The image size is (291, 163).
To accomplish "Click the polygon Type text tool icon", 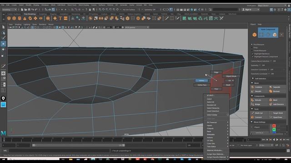I will (60, 18).
